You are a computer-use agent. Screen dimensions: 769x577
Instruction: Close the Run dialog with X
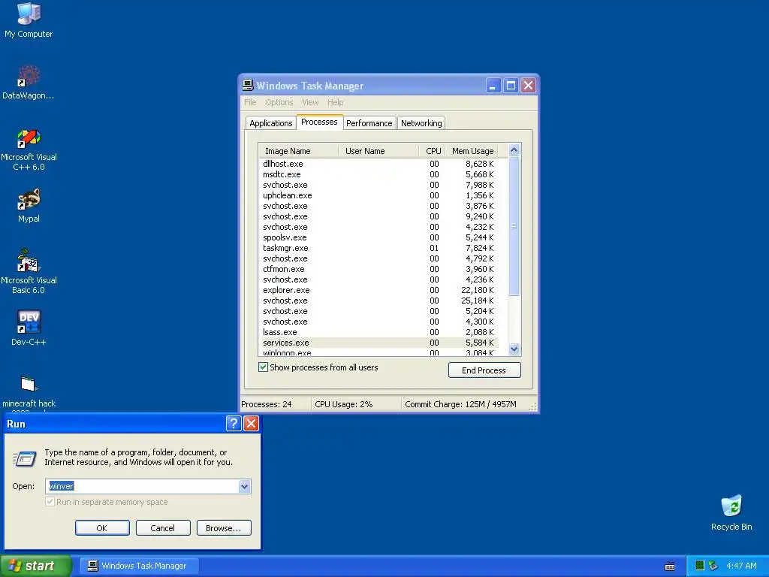coord(251,424)
